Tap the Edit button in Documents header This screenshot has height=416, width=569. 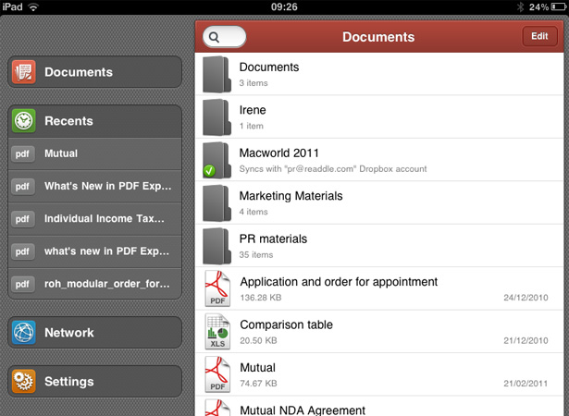539,36
